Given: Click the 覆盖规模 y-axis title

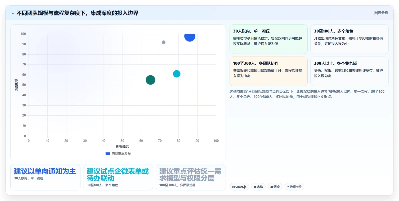Looking at the screenshot, I should pyautogui.click(x=16, y=85).
